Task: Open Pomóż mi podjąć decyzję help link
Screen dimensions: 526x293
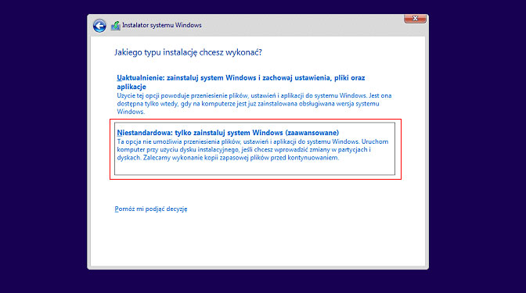Action: [x=151, y=209]
